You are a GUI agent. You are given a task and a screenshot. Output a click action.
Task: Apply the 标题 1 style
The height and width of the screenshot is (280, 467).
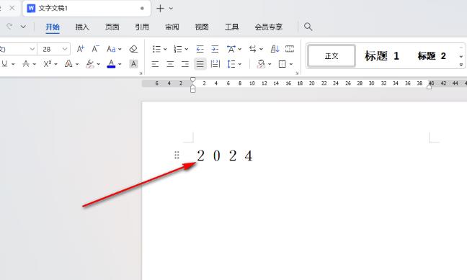tap(382, 55)
